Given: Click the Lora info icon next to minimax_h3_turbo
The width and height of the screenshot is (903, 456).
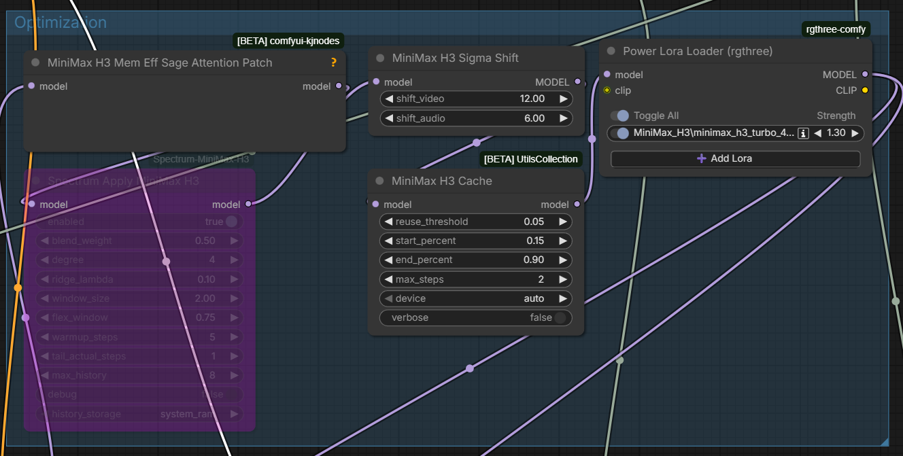Looking at the screenshot, I should 803,133.
